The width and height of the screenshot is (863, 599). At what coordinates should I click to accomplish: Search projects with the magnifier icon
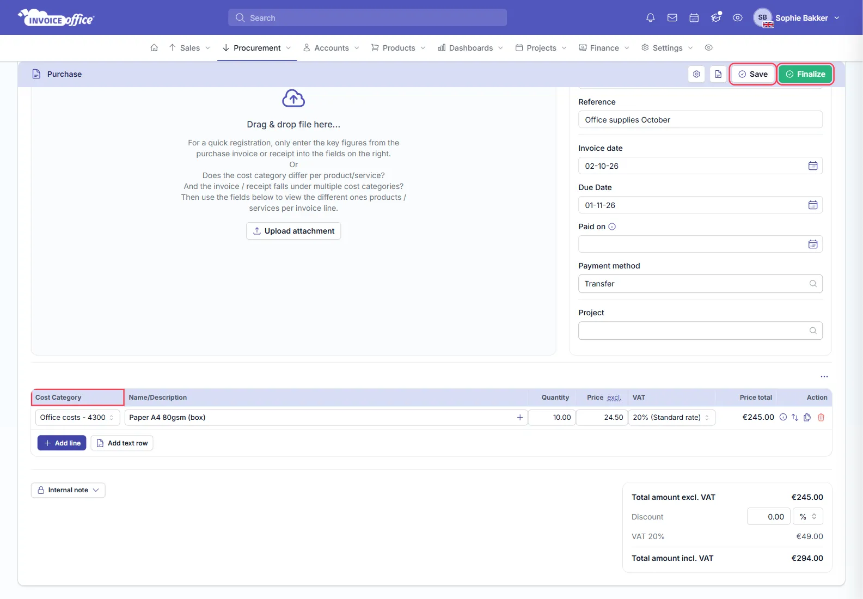point(813,331)
